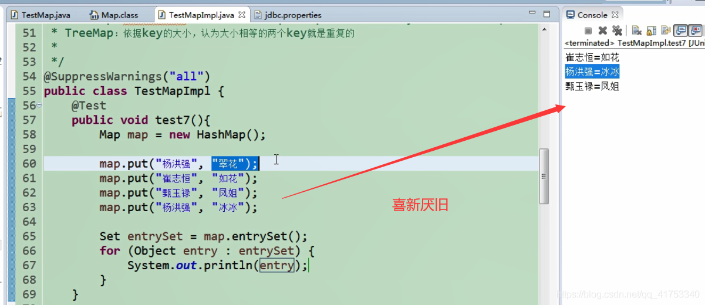Viewport: 705px width, 305px height.
Task: Select console line 崔志恒=如花
Action: pos(592,57)
